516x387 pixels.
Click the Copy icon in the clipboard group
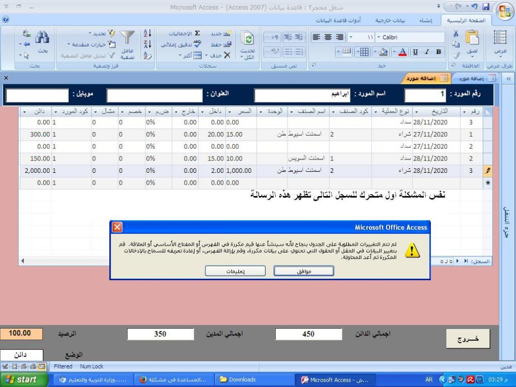click(x=456, y=44)
